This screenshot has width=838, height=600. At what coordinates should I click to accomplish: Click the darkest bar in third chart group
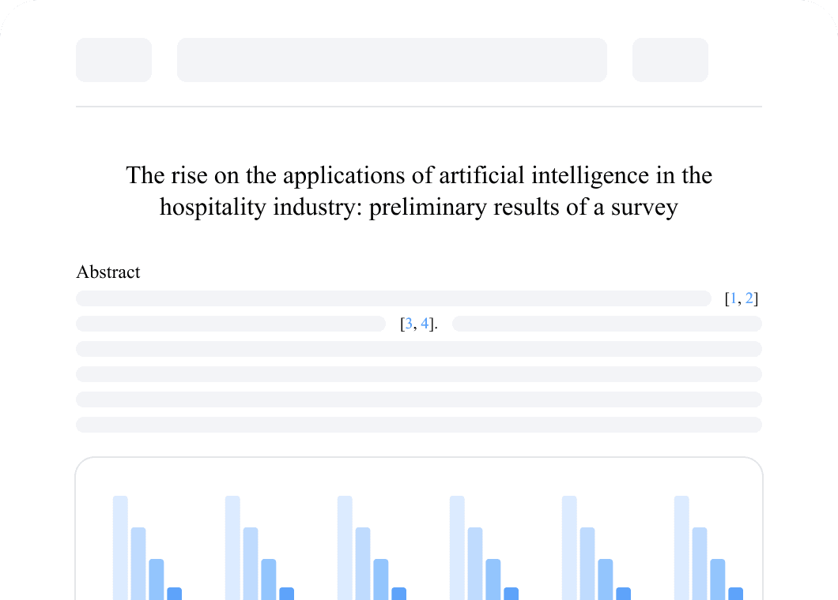(399, 594)
